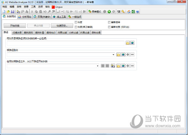Open the 工具 menu
This screenshot has height=135, width=188.
tap(33, 7)
